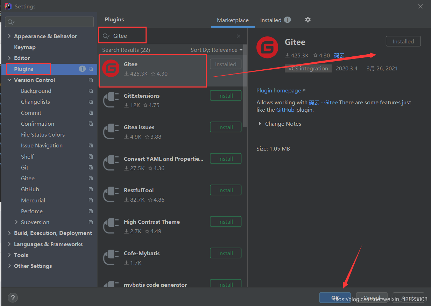This screenshot has width=431, height=306.
Task: Expand the Appearance & Behavior section
Action: tap(9, 36)
